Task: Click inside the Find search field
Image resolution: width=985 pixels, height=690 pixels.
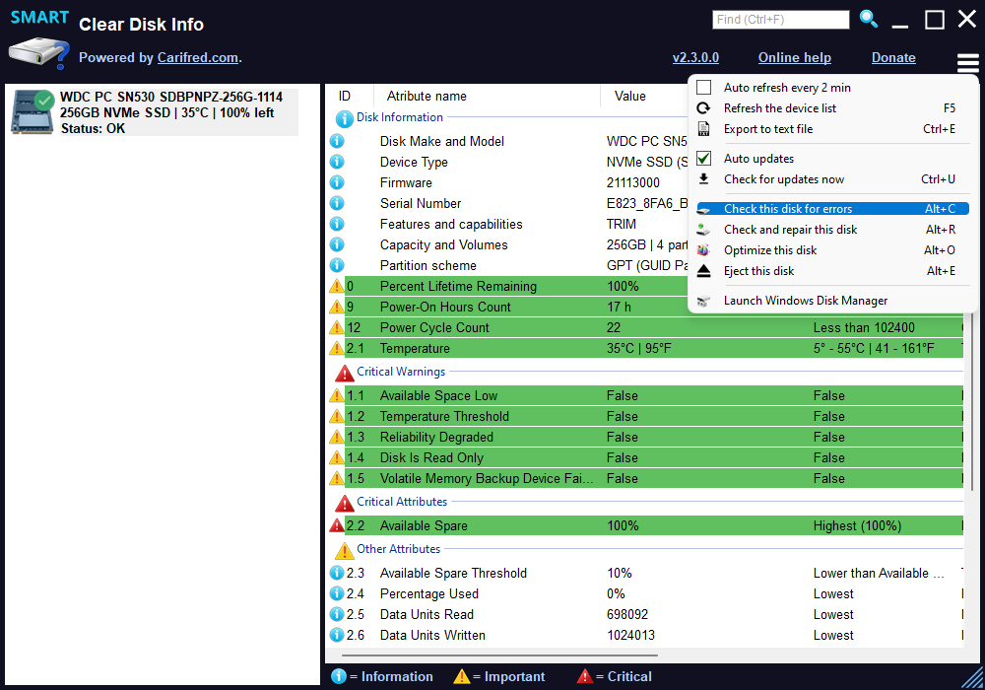Action: point(780,20)
